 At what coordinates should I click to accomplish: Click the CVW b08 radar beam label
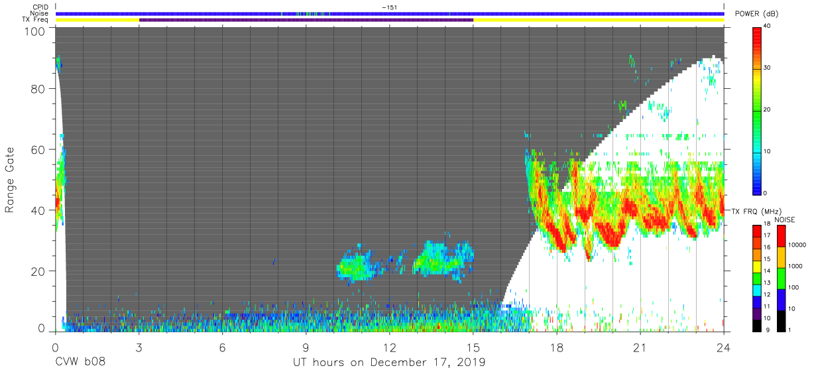[80, 363]
